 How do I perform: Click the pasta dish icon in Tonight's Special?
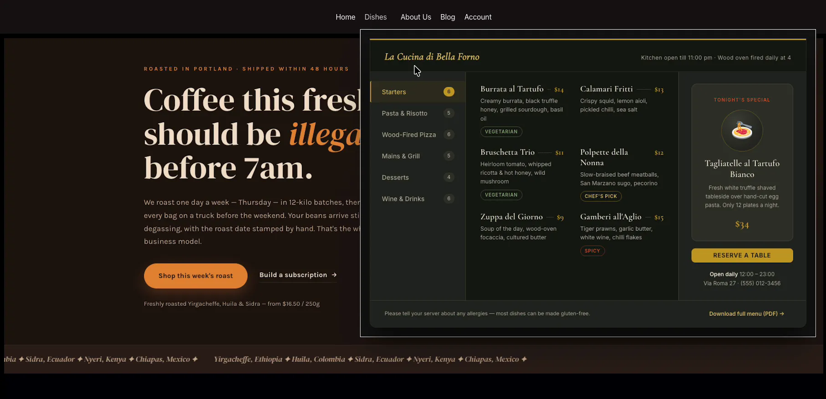click(x=742, y=131)
